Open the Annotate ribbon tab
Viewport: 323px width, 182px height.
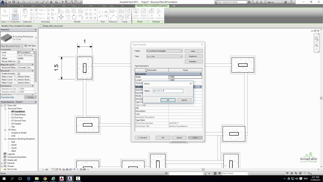coord(58,6)
